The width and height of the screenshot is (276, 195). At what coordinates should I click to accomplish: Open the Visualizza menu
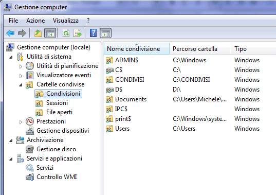pos(66,21)
